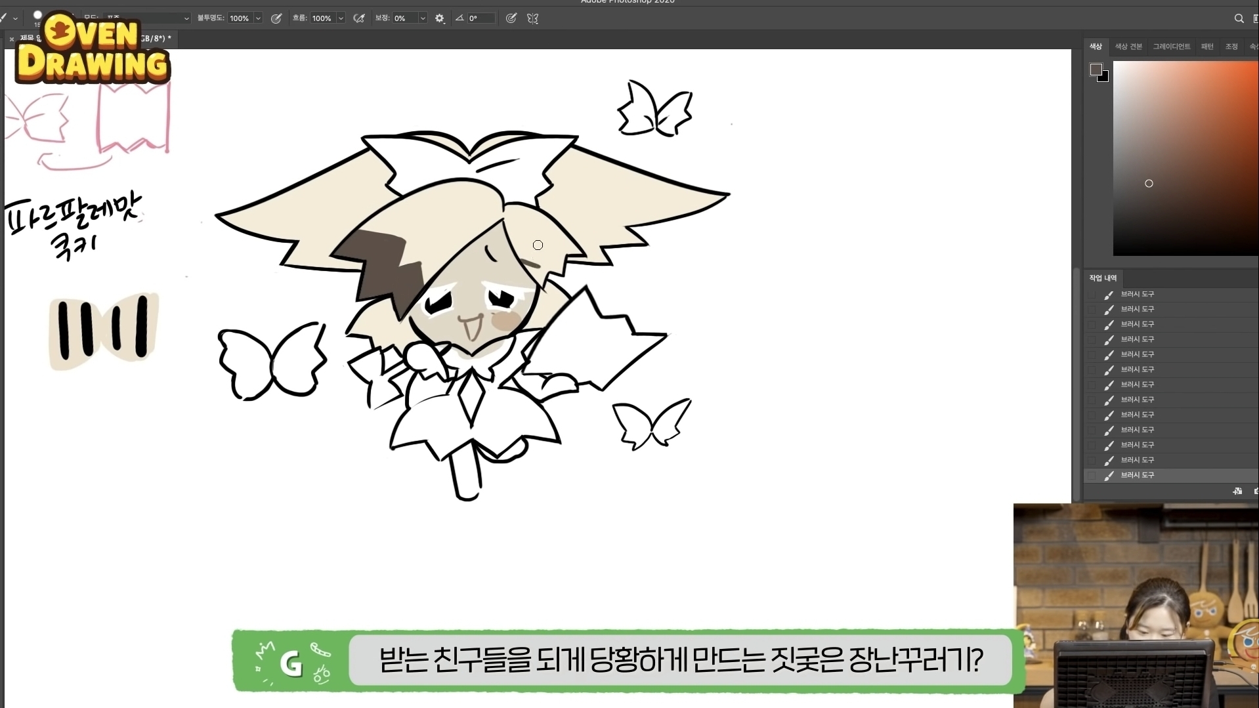Select the last 브러시 도구 history state

pos(1172,475)
